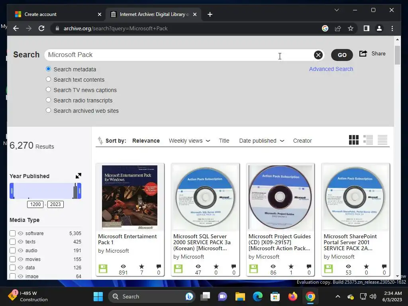Click reviews bubble on Project Guides card

[x=309, y=267]
